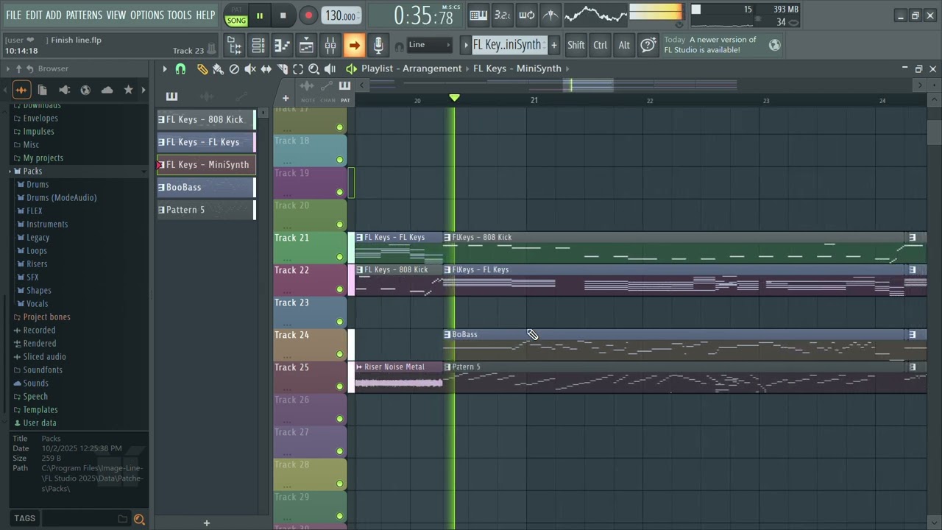Click the orange arrow toolbar button
The image size is (942, 530).
(354, 46)
